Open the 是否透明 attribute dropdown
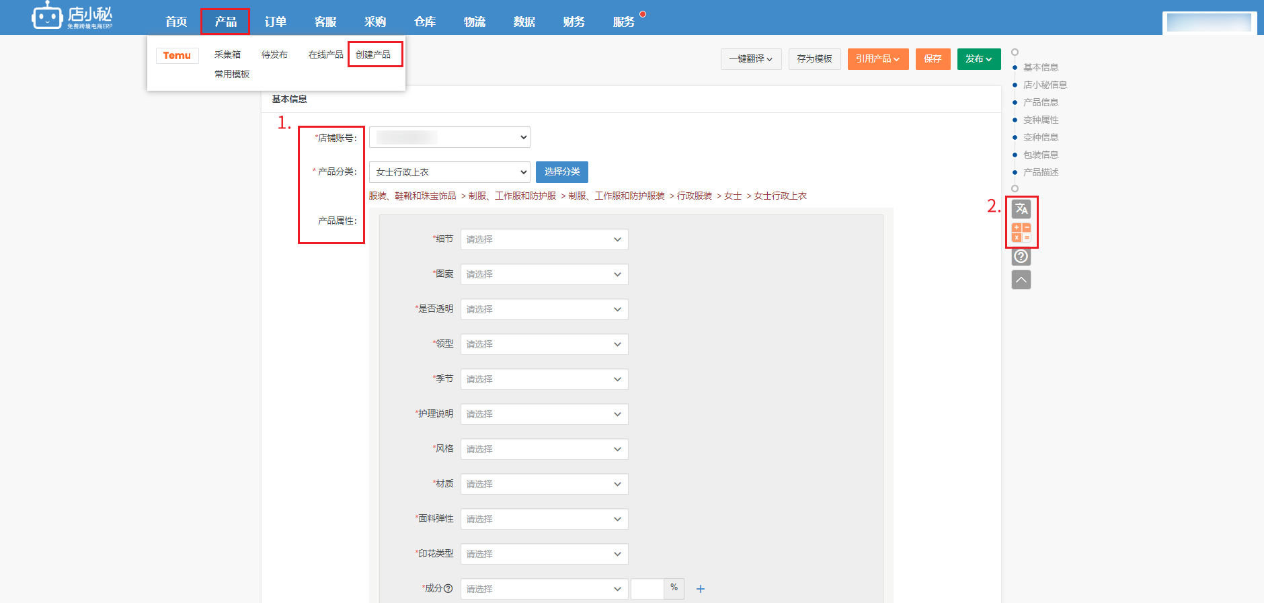The width and height of the screenshot is (1264, 603). click(x=545, y=309)
